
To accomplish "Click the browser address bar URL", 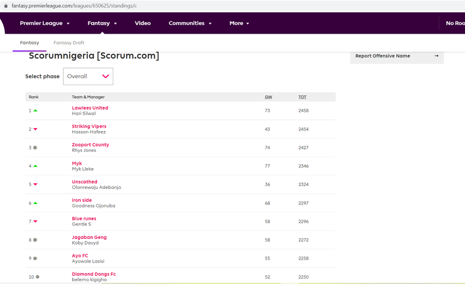I will tap(74, 6).
